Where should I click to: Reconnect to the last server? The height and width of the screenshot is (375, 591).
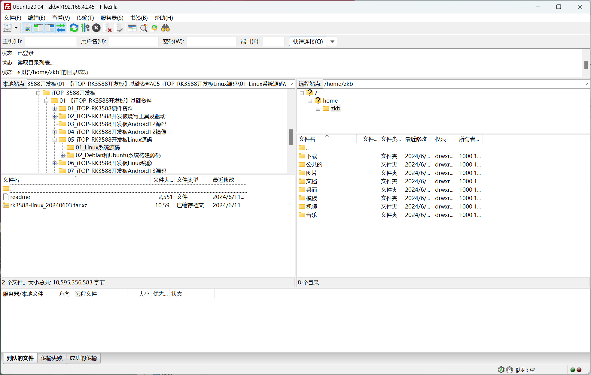pos(119,28)
